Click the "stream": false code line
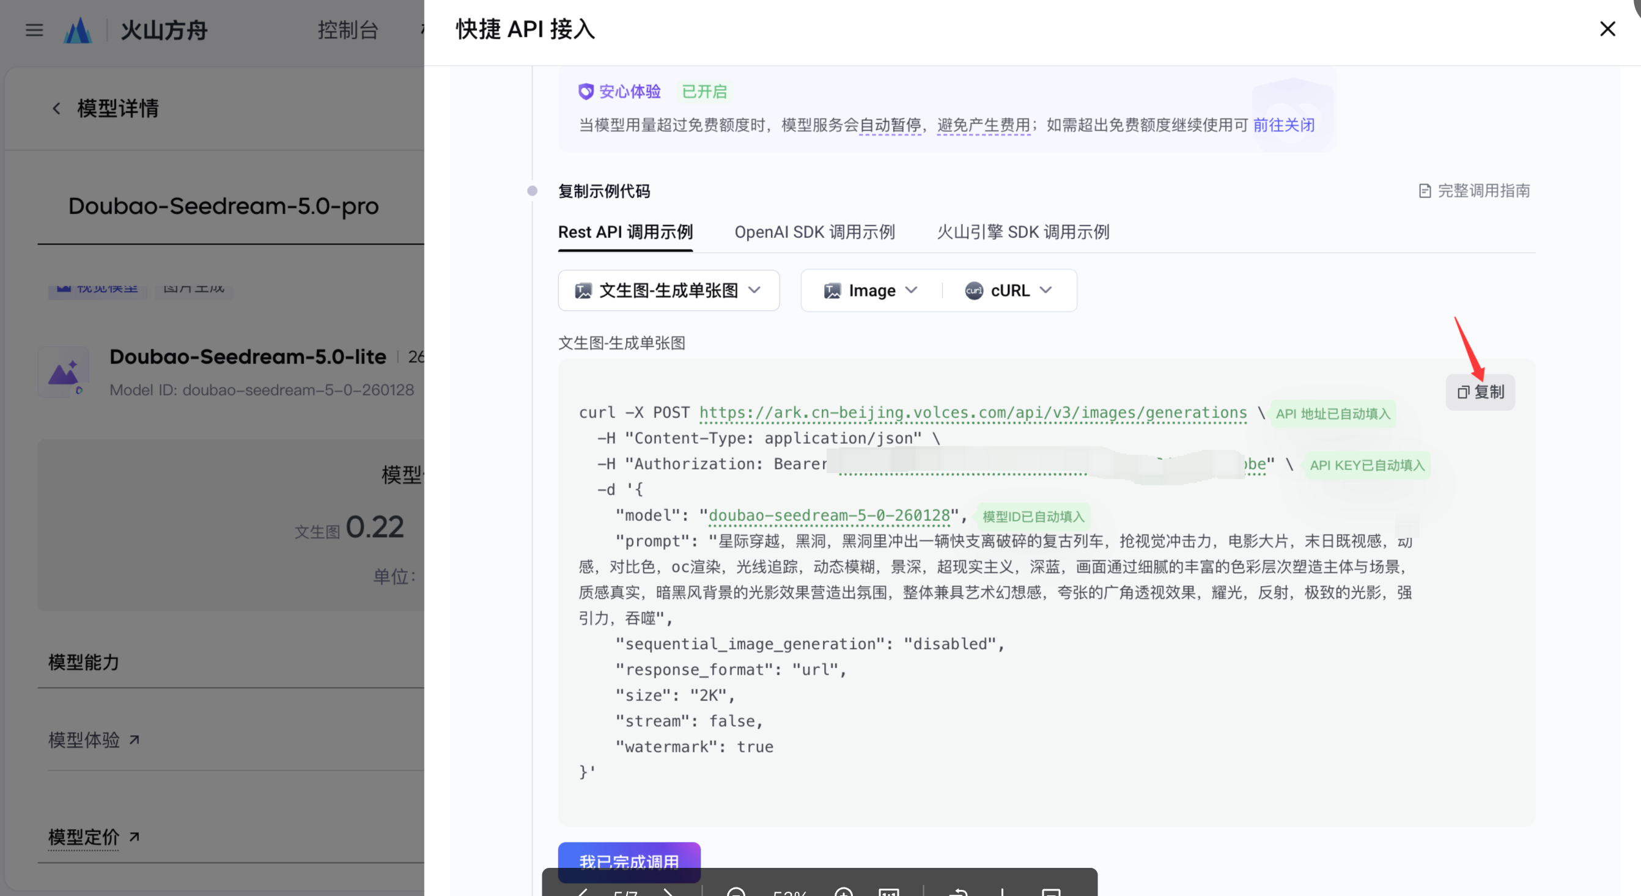1641x896 pixels. [688, 721]
